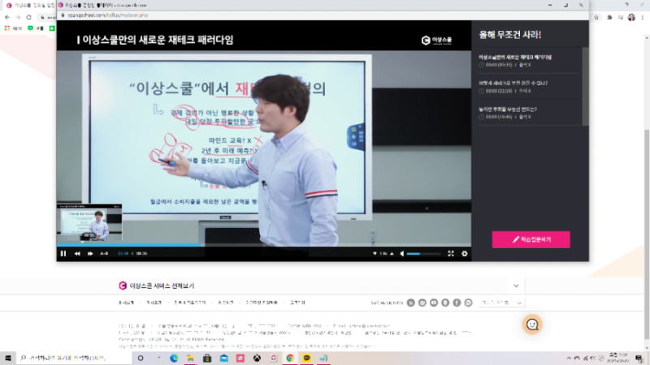Screen dimensions: 650x365
Task: Rewind the video with the double-left arrow
Action: coord(77,254)
